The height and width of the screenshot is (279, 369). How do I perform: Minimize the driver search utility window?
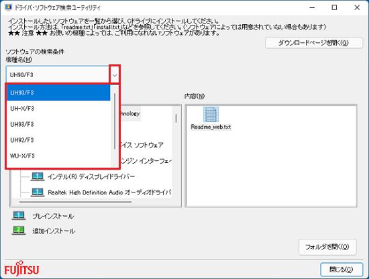pyautogui.click(x=312, y=7)
